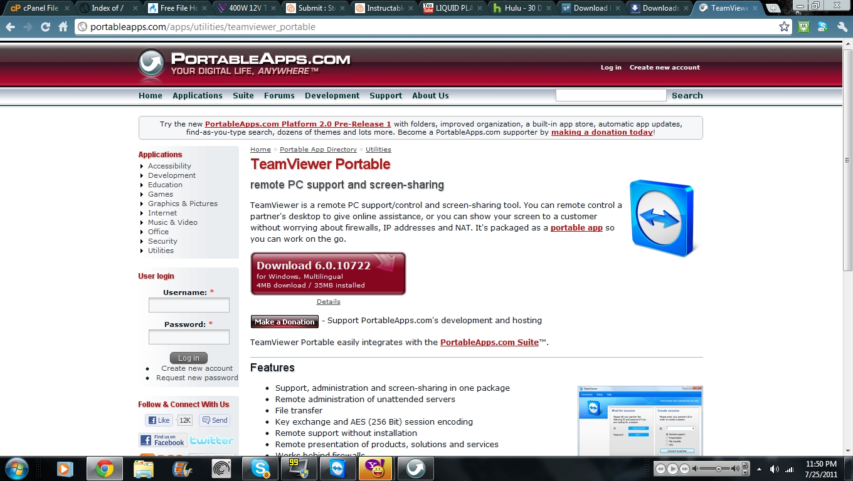Open Chrome from the taskbar
853x481 pixels.
pyautogui.click(x=104, y=468)
